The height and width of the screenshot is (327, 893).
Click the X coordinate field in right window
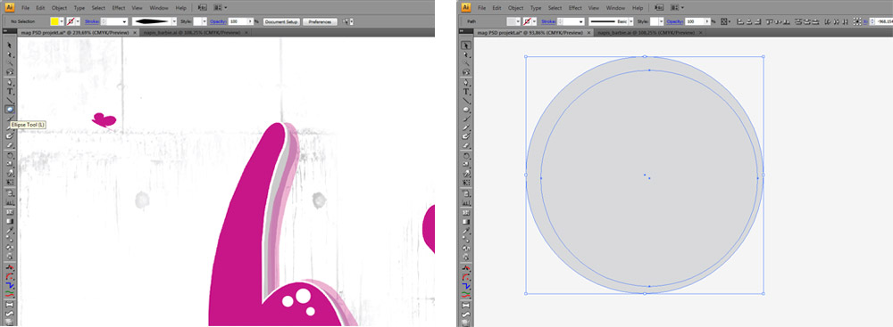[x=885, y=21]
